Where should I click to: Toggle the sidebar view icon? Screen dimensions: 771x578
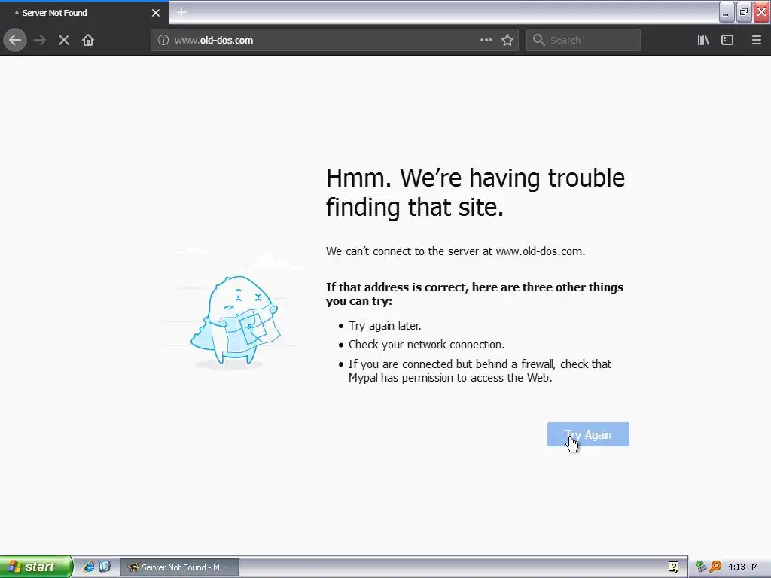click(727, 41)
